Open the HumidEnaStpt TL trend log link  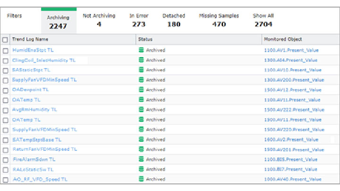pyautogui.click(x=33, y=50)
